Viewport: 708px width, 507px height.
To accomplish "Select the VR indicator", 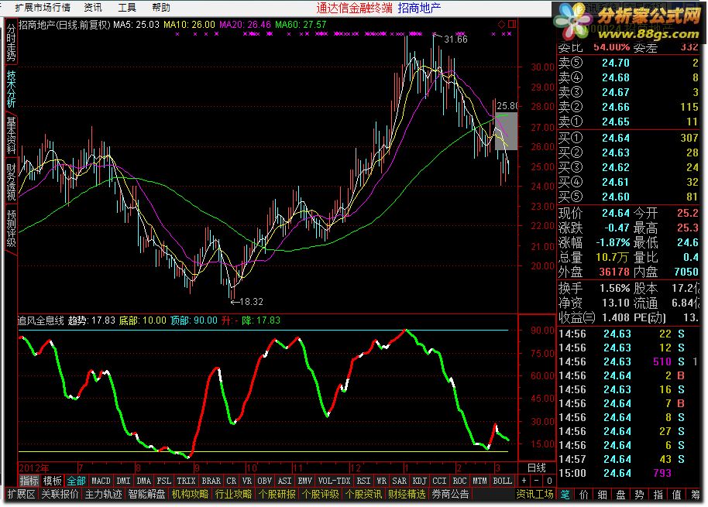I will (x=247, y=481).
